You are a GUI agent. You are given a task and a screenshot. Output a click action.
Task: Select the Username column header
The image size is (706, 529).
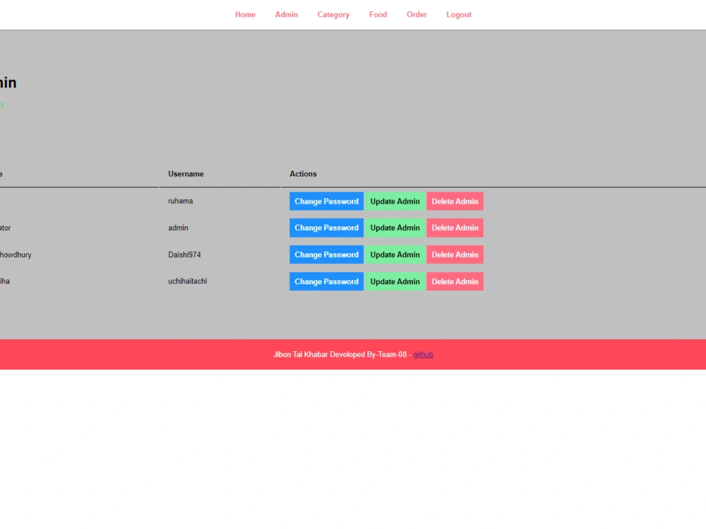click(186, 174)
